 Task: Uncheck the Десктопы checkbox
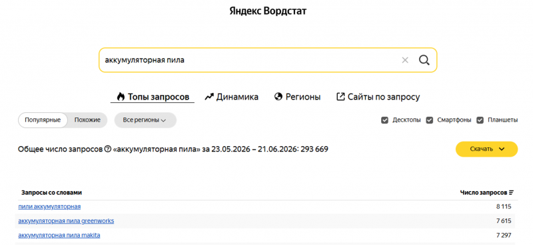coord(384,120)
